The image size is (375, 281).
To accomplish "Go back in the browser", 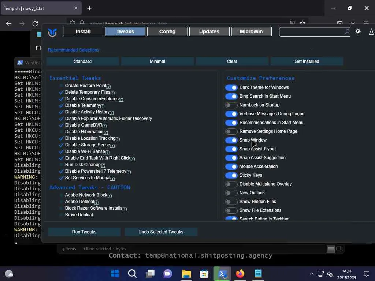I will coord(9,24).
